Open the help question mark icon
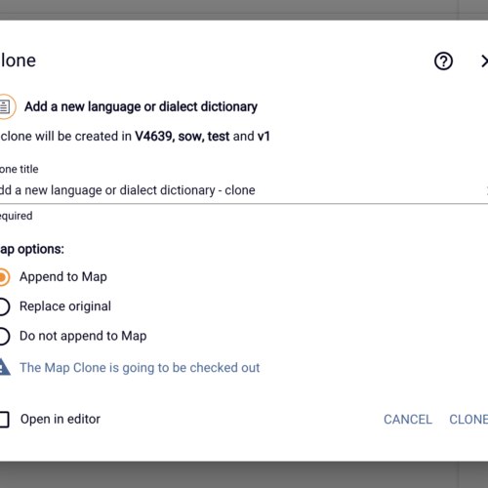Viewport: 488px width, 488px height. click(x=443, y=61)
